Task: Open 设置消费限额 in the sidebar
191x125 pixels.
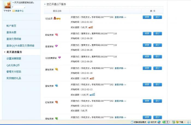Action: [14, 59]
